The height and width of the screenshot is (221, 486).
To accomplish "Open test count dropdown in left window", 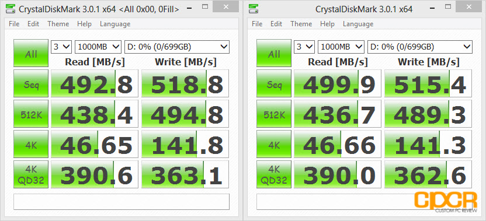I will pos(61,47).
